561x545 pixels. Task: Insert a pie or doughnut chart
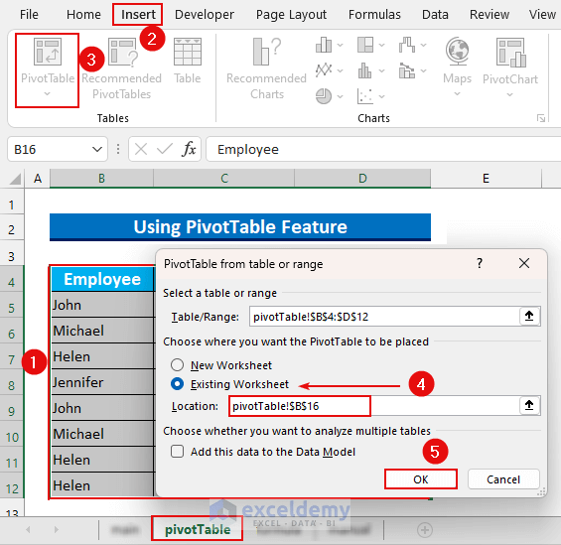324,96
